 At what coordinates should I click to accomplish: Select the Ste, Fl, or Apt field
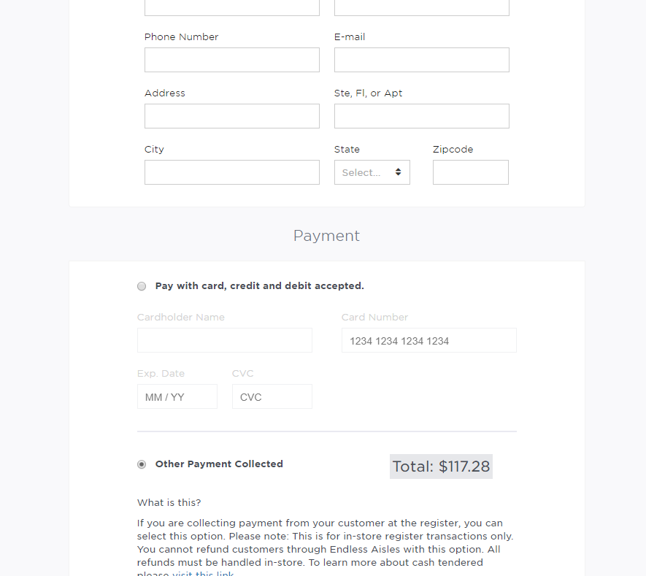[x=421, y=116]
